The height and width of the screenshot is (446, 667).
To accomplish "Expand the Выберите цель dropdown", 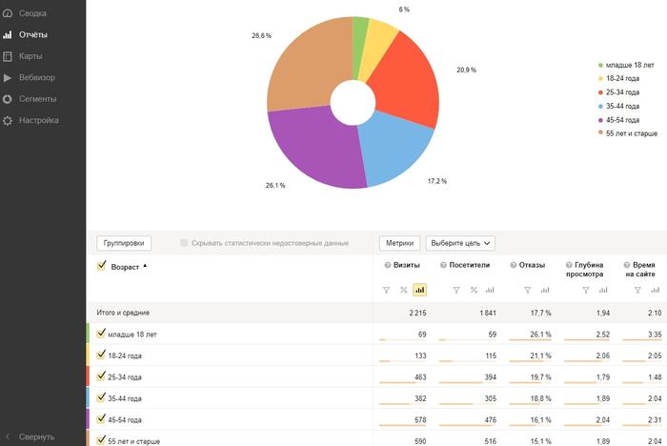I will 460,243.
